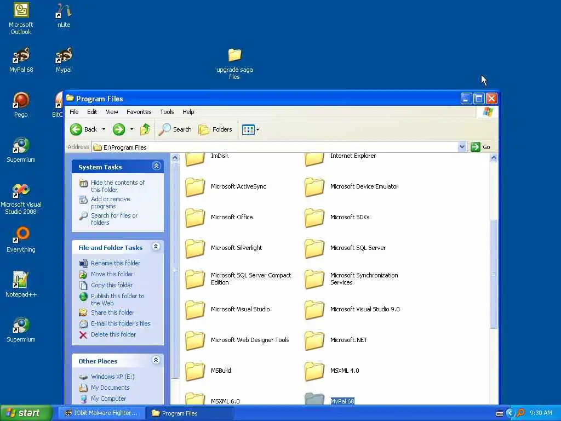The image size is (561, 421).
Task: Select upgrade saga files desktop folder
Action: click(x=234, y=64)
